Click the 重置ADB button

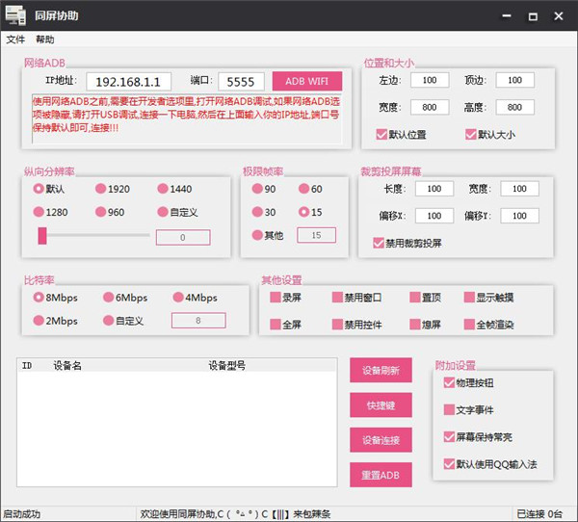pos(381,475)
